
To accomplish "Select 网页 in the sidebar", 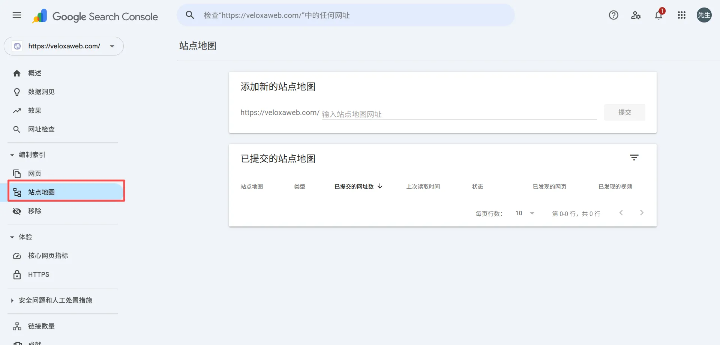I will [x=35, y=173].
